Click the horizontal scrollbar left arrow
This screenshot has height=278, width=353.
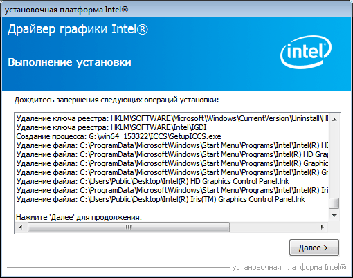pyautogui.click(x=21, y=228)
